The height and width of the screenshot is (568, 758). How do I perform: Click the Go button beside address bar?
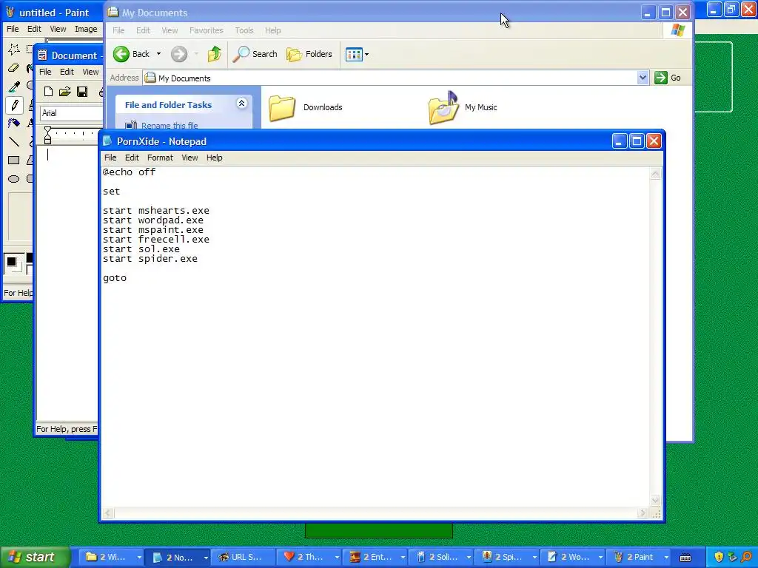pyautogui.click(x=668, y=78)
